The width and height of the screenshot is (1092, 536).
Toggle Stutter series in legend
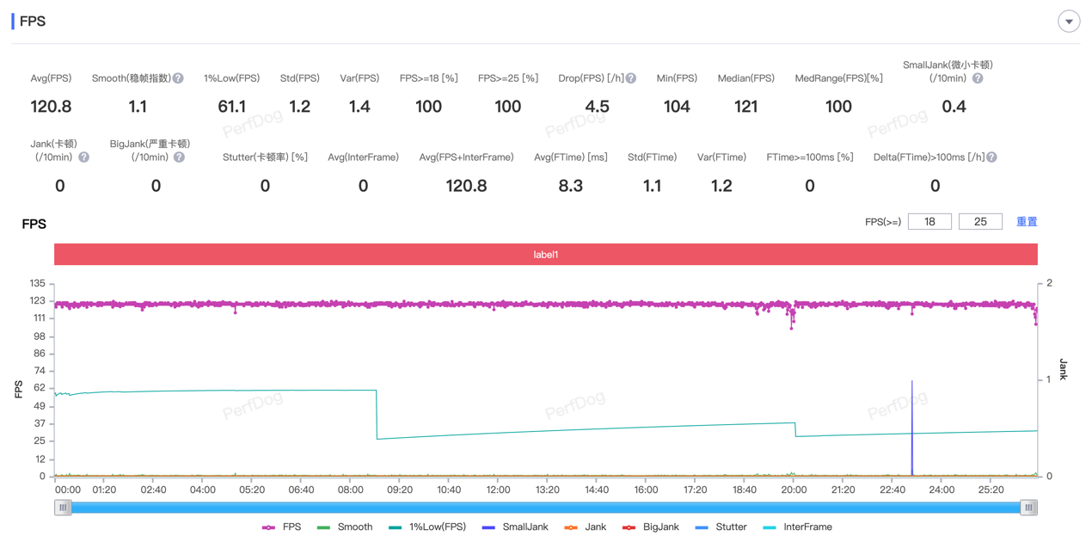click(x=721, y=527)
